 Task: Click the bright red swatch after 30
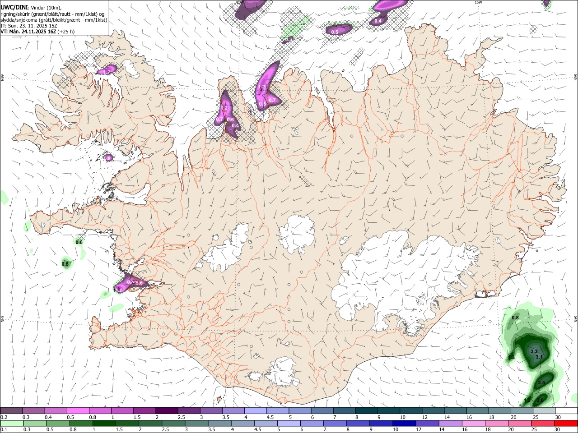point(566,424)
